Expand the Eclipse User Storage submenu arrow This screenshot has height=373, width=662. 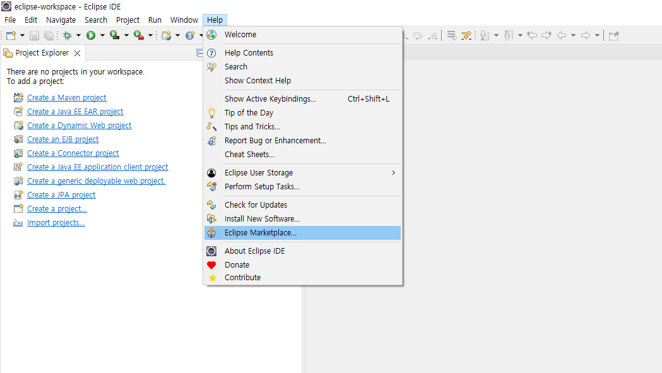tap(394, 173)
